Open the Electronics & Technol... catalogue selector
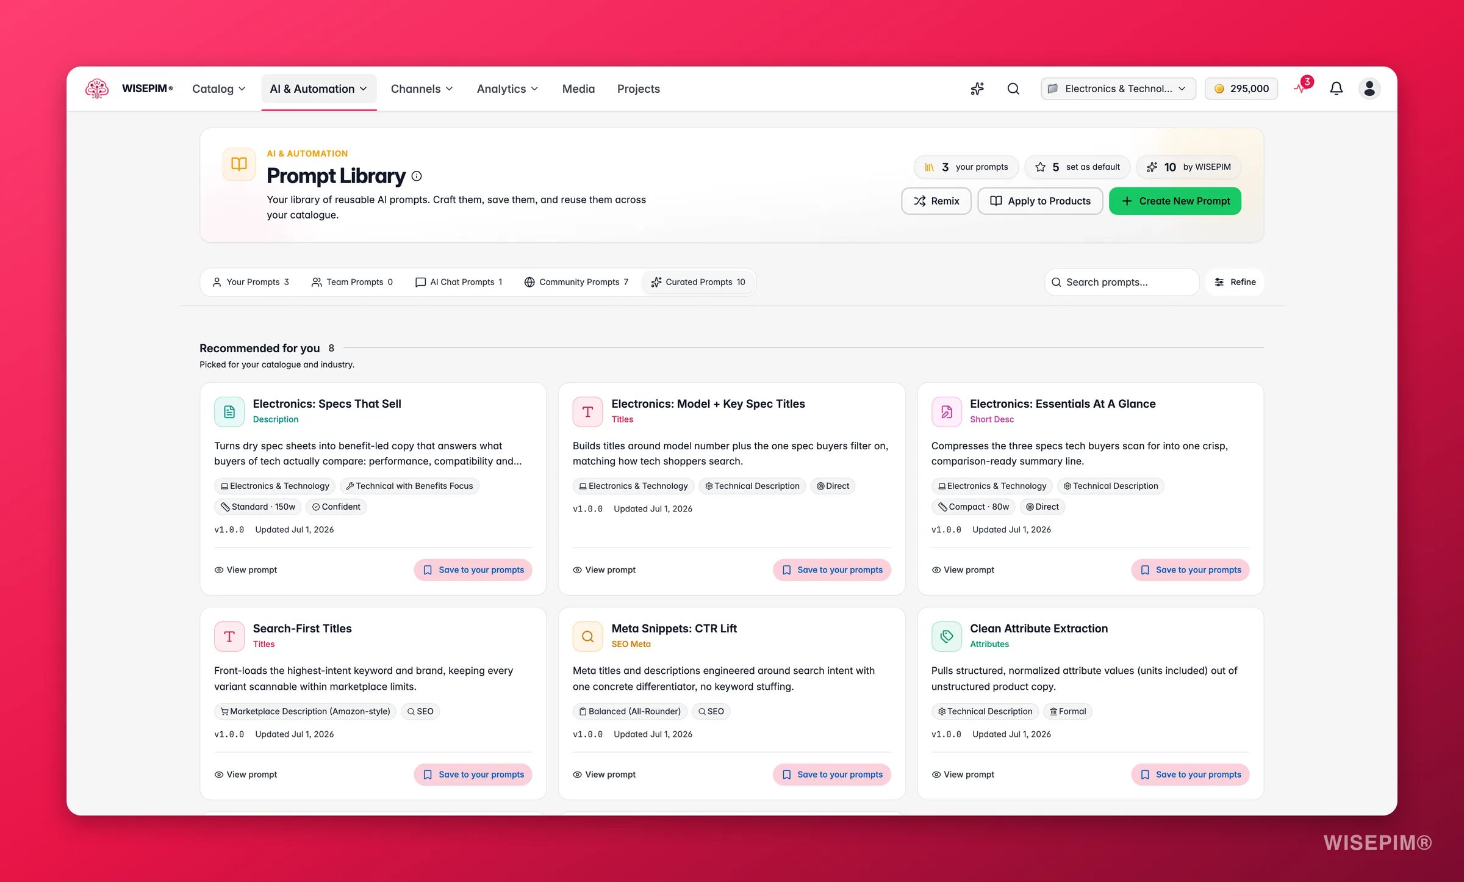The height and width of the screenshot is (882, 1464). 1118,89
